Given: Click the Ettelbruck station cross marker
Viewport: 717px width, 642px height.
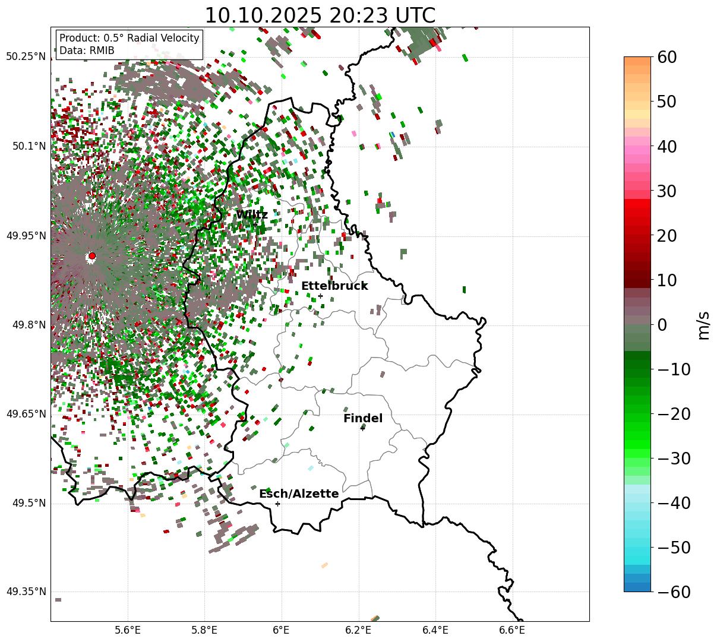Looking at the screenshot, I should click(320, 296).
